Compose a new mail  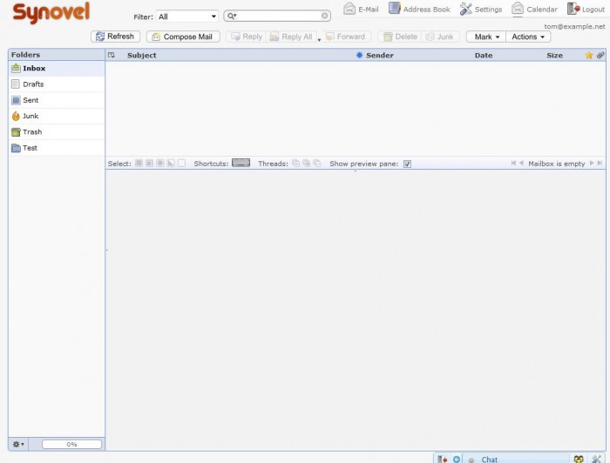point(183,37)
